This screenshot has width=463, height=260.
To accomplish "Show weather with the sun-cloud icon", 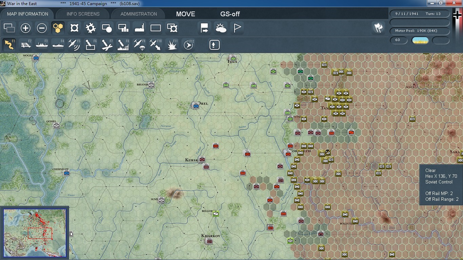I will point(221,28).
